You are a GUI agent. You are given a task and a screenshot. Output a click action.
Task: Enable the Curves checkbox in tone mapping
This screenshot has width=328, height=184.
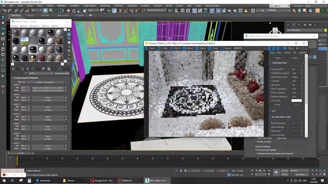coord(273,104)
